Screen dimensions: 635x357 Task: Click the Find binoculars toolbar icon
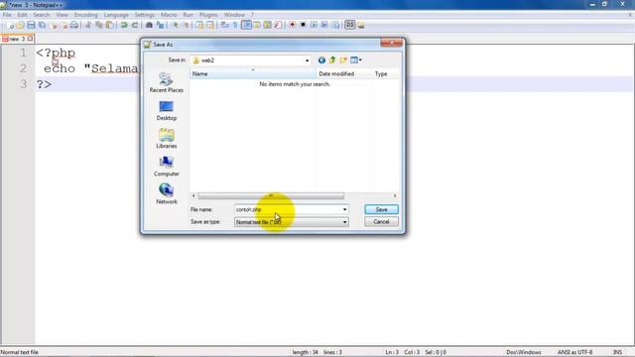[149, 25]
